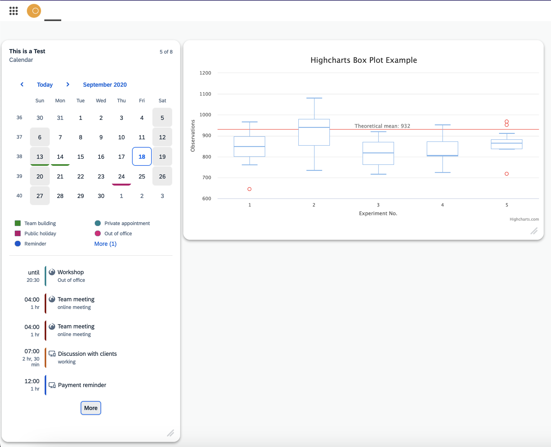Select October 3 in the calendar
551x447 pixels.
pos(162,196)
